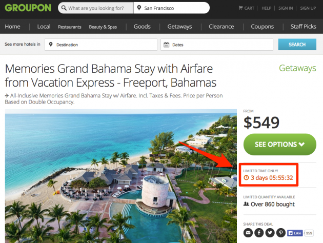Share deal on Twitter icon
This screenshot has width=323, height=243.
270,232
